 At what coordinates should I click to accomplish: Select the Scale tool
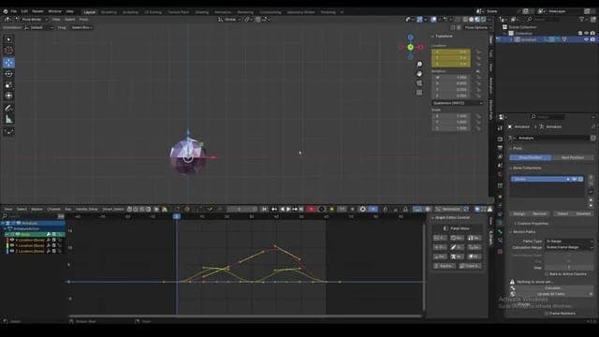[8, 85]
